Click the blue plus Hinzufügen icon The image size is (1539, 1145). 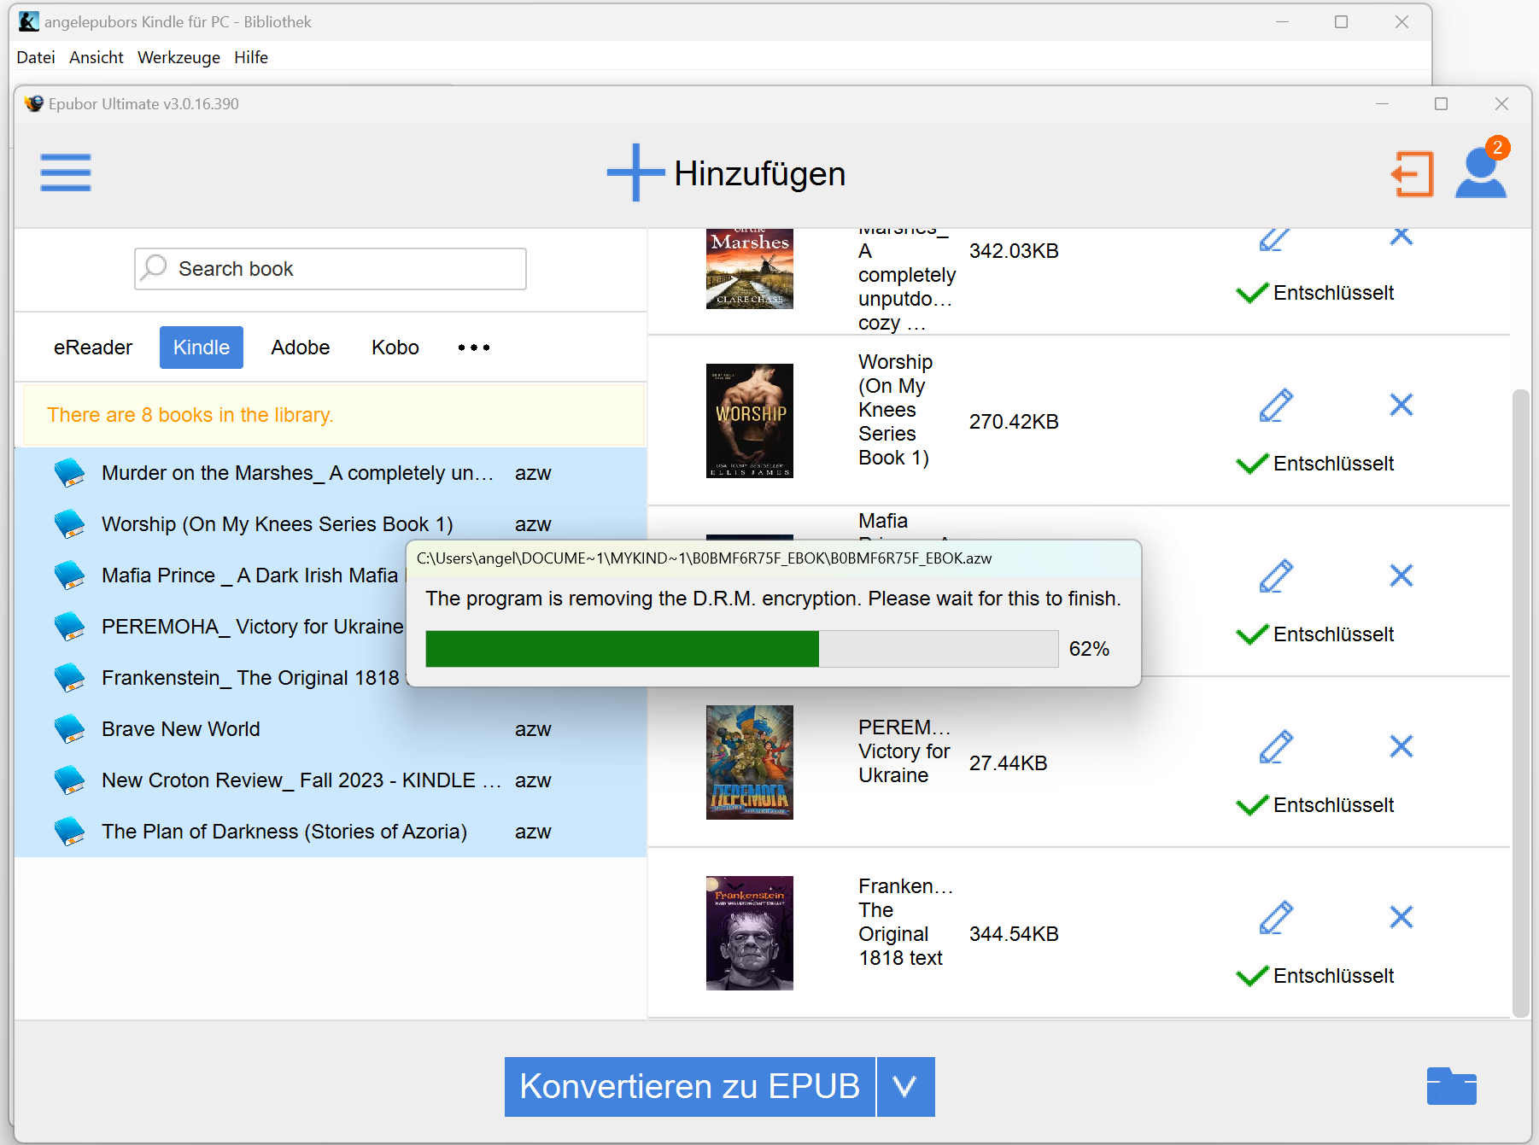(635, 172)
